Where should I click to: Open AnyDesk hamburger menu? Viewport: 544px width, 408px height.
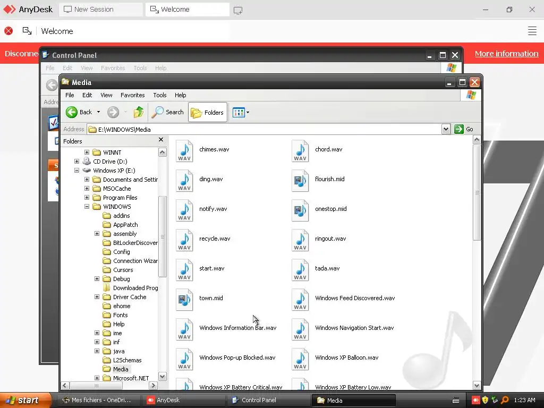[x=532, y=31]
